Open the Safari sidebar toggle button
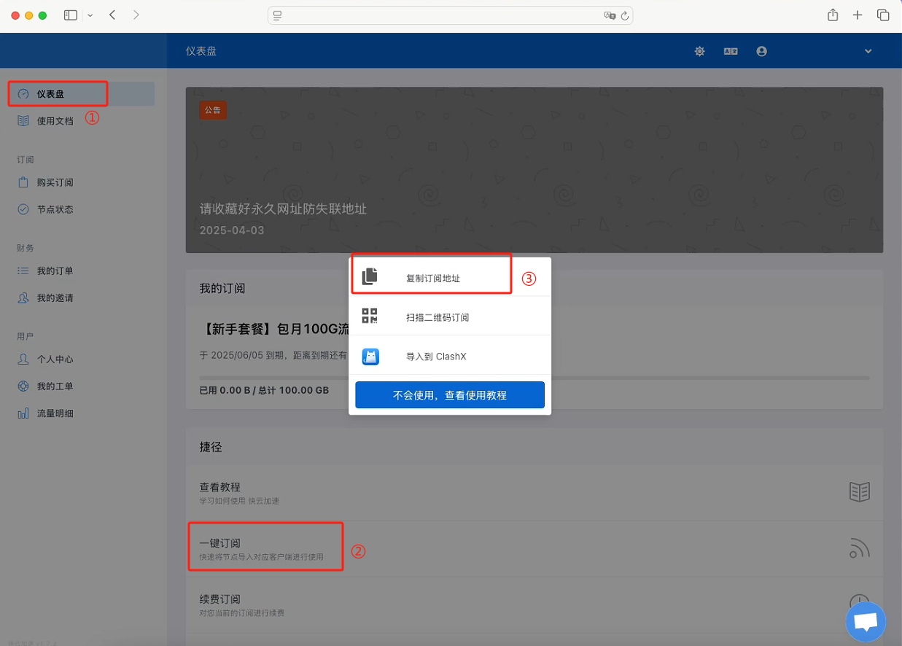The image size is (902, 646). [x=71, y=15]
